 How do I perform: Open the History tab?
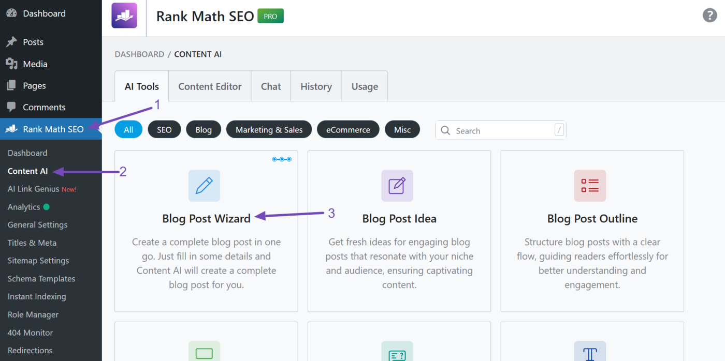pos(316,86)
